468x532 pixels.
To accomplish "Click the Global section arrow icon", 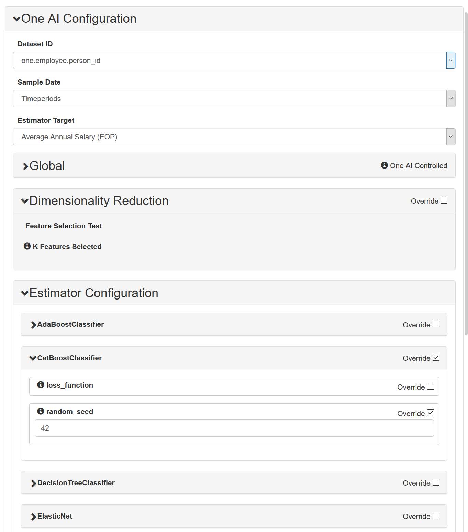I will [25, 166].
